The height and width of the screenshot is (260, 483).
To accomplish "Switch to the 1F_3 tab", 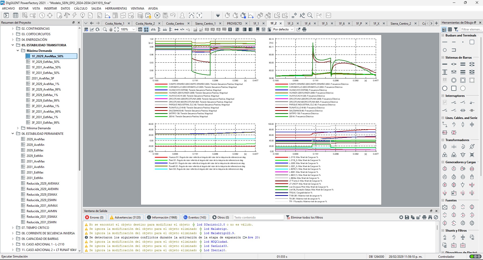I will click(290, 23).
